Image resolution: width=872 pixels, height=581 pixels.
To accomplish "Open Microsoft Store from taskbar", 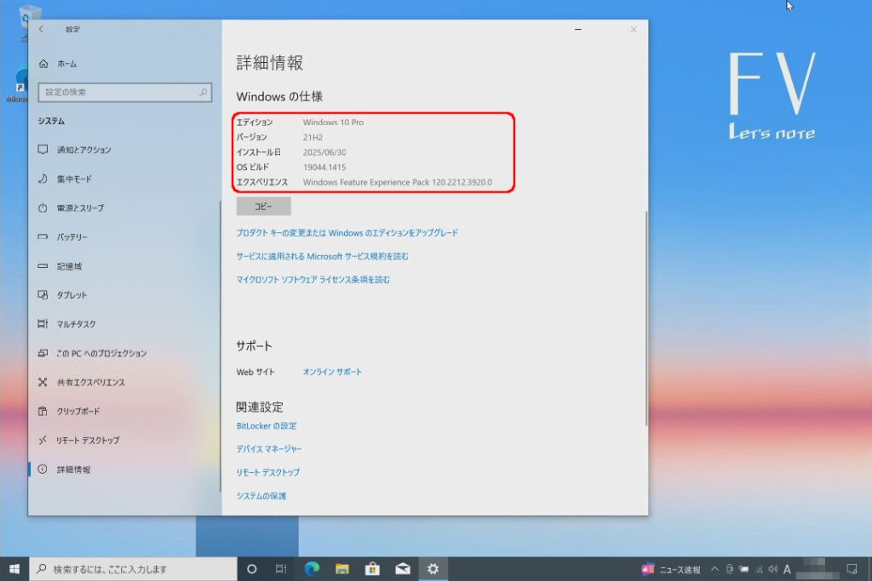I will click(372, 569).
